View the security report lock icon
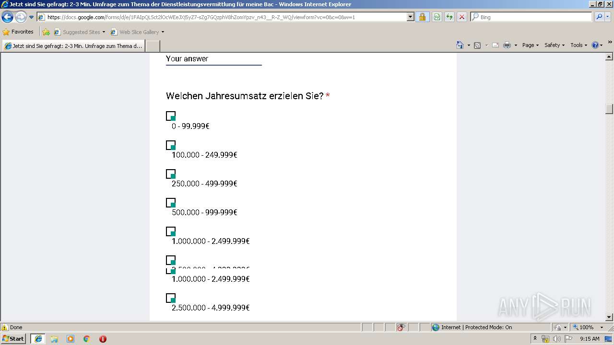Image resolution: width=614 pixels, height=345 pixels. click(422, 17)
